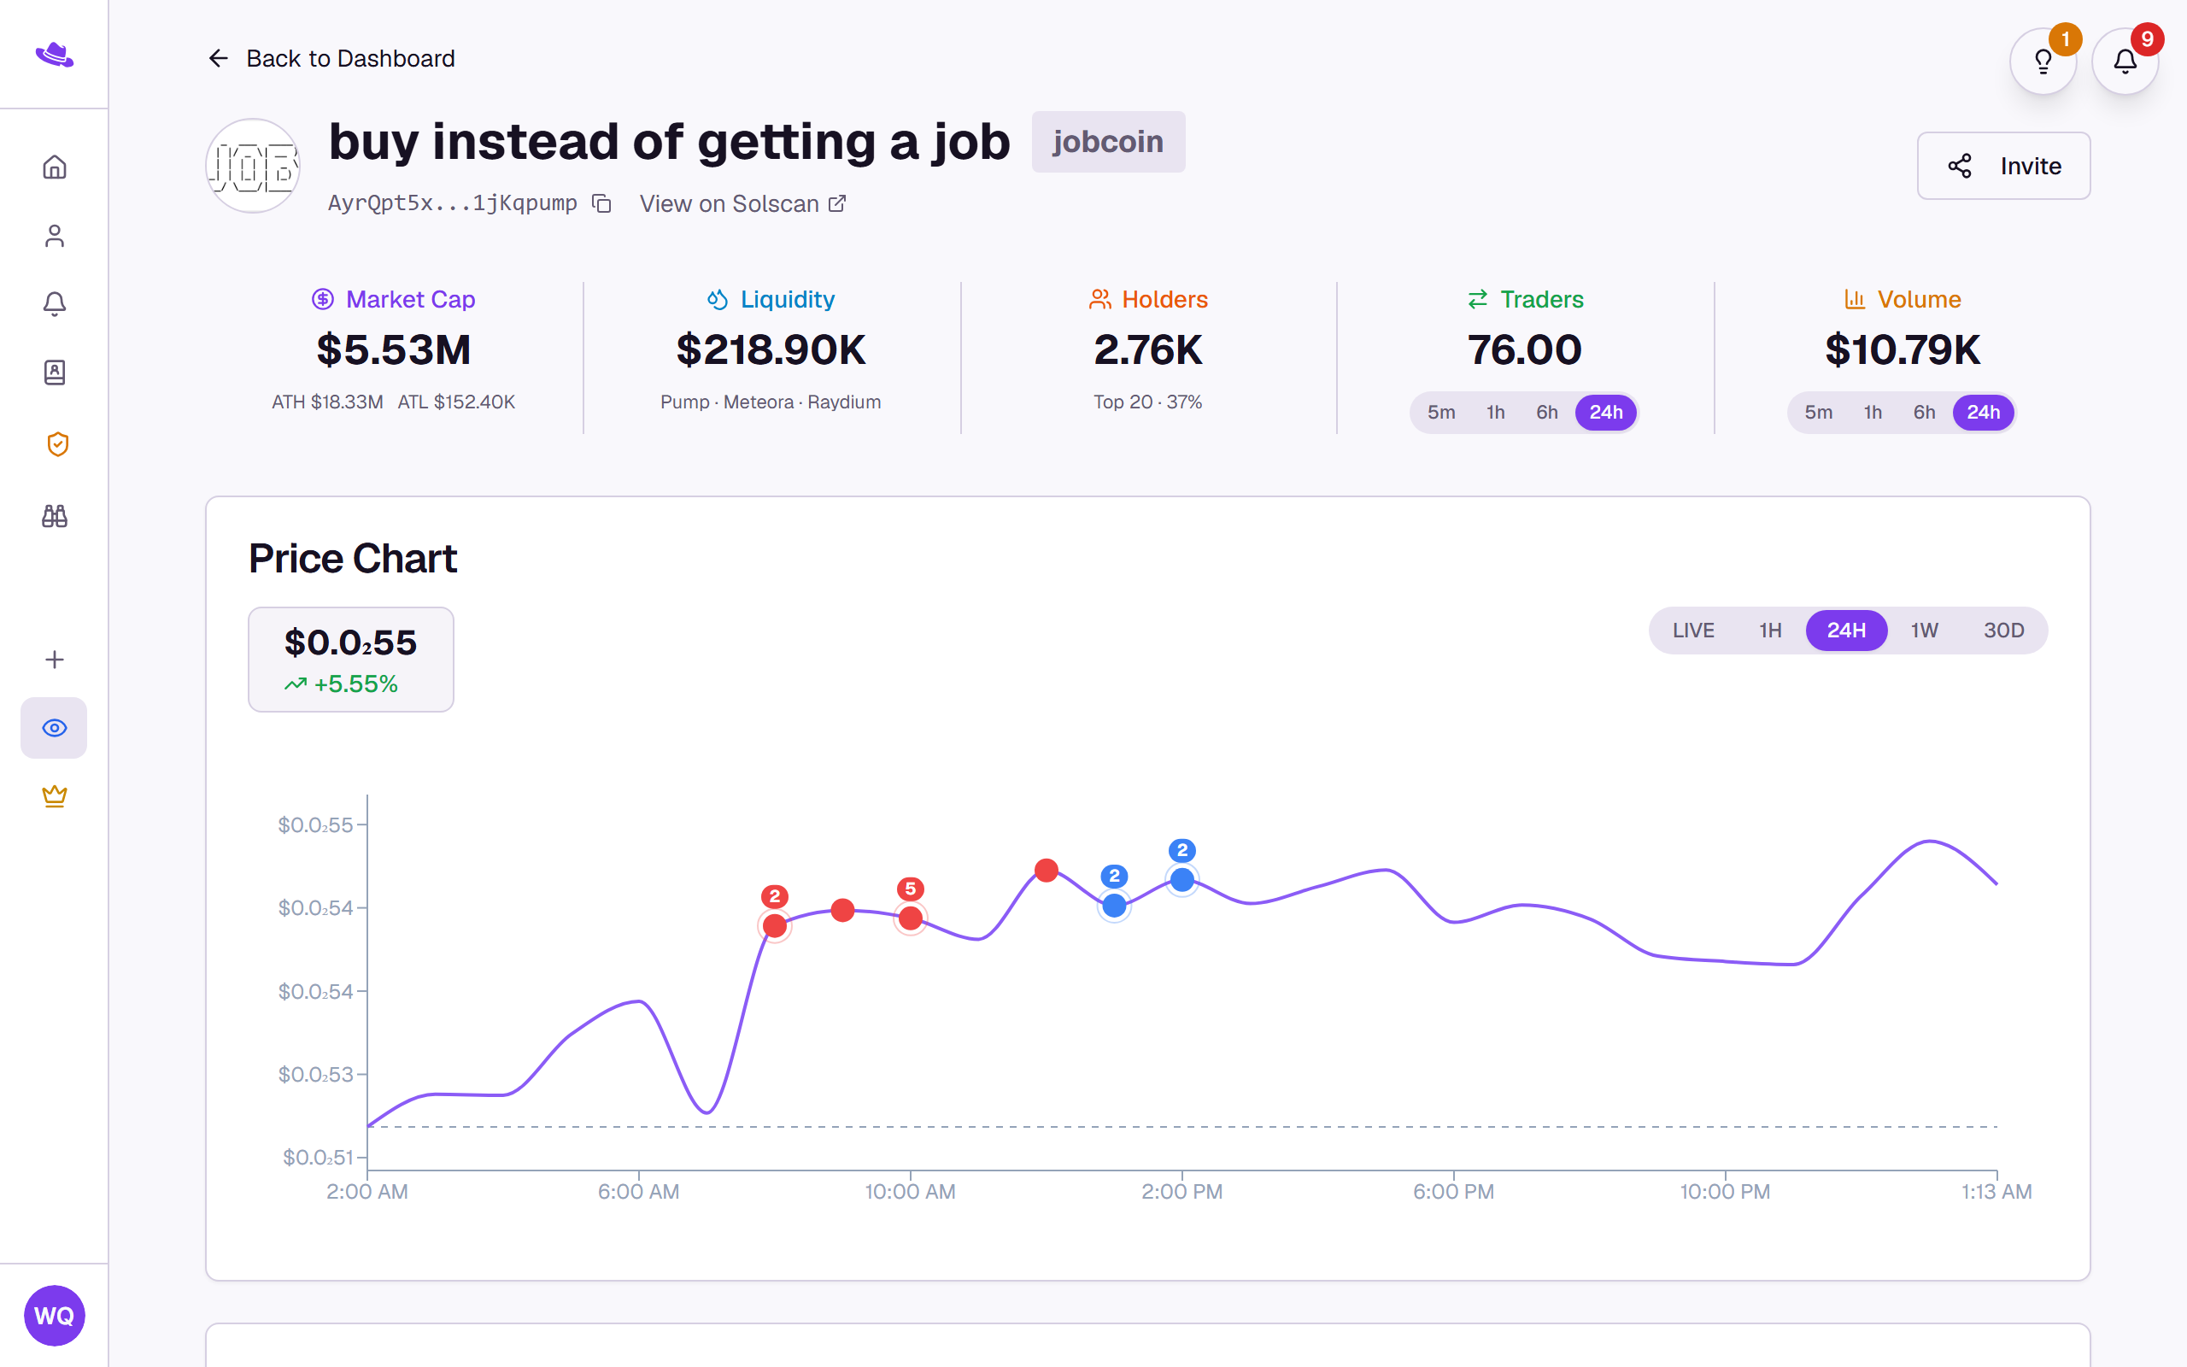Open the binoculars icon in sidebar

(54, 515)
